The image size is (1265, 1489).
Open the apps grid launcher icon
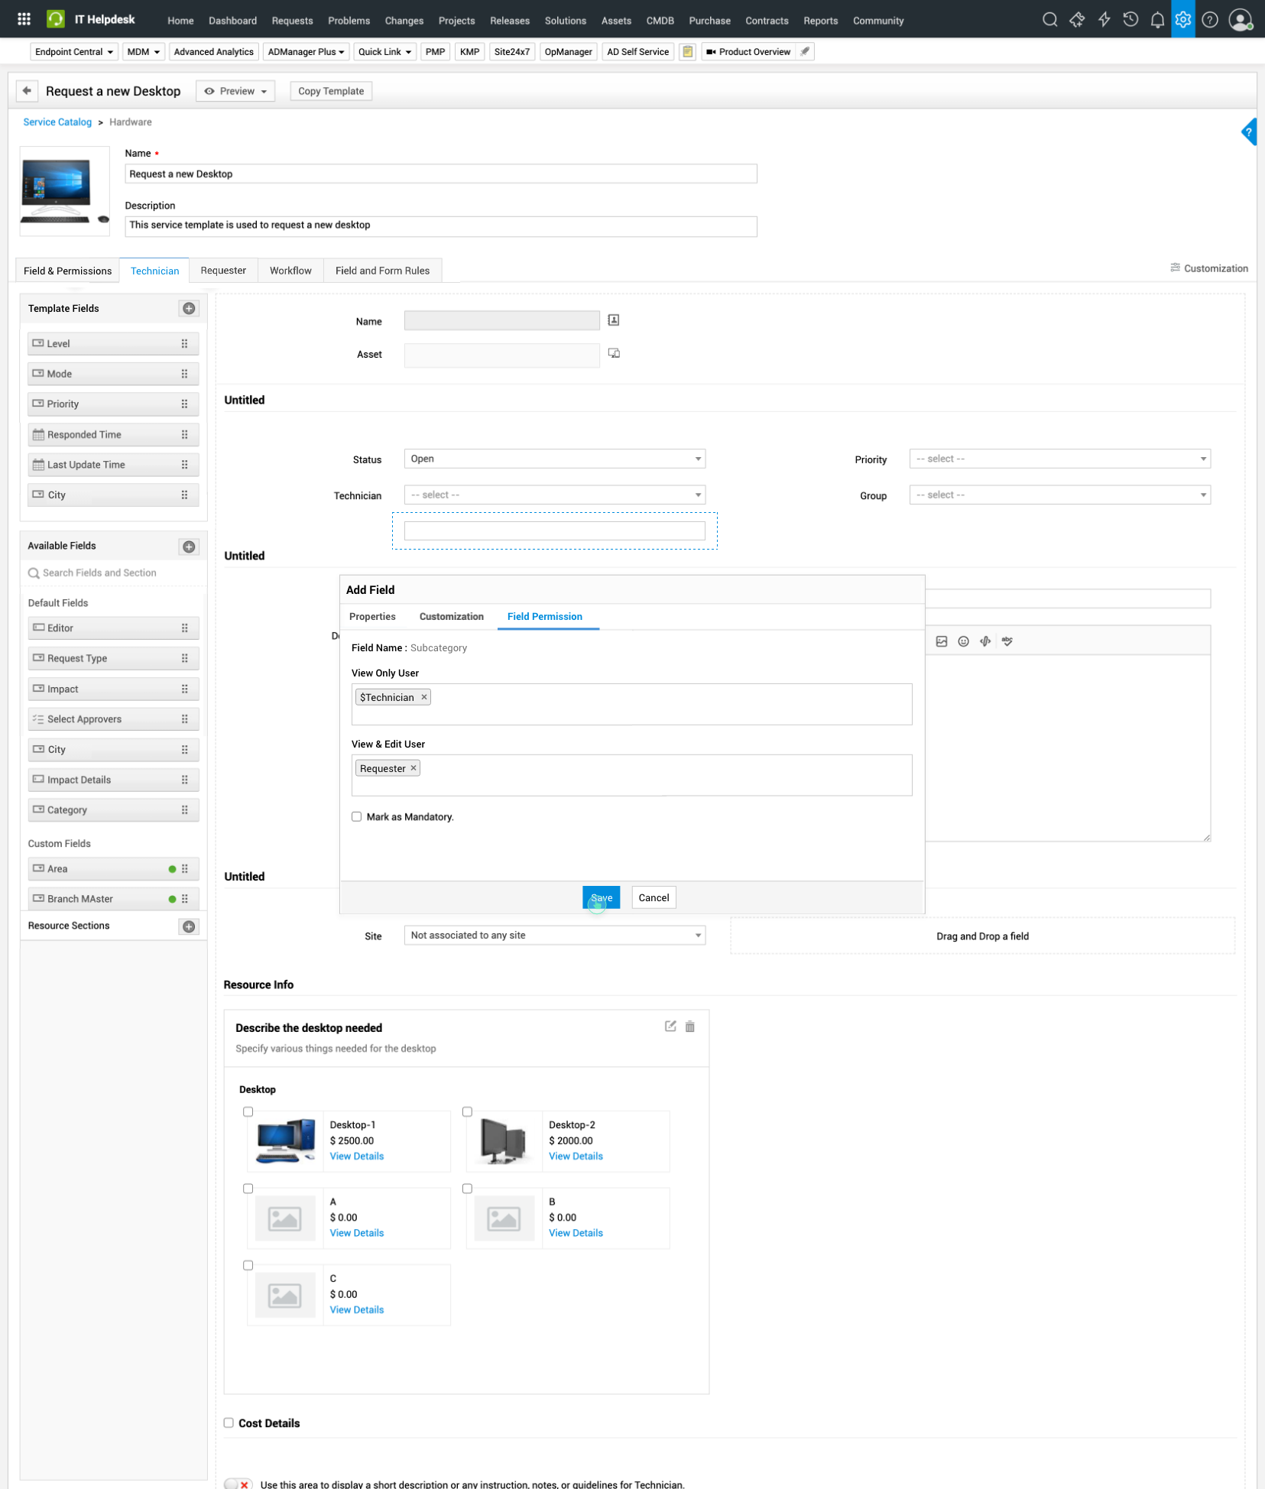24,19
